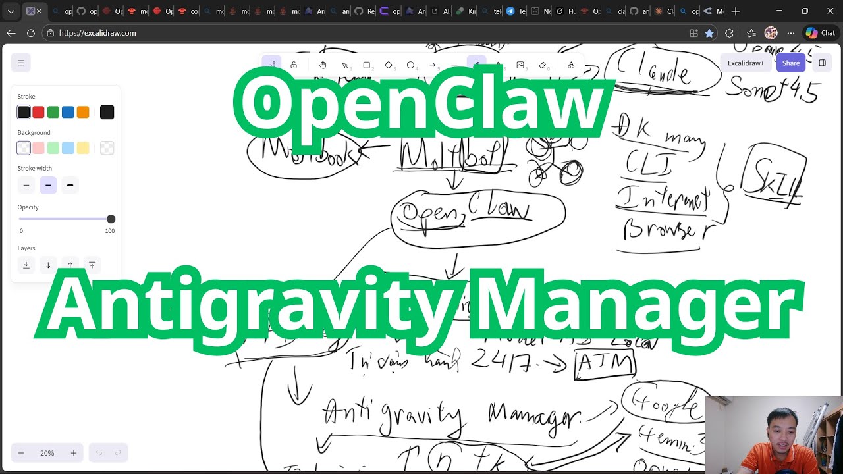Select the Rectangle shape tool

point(367,65)
